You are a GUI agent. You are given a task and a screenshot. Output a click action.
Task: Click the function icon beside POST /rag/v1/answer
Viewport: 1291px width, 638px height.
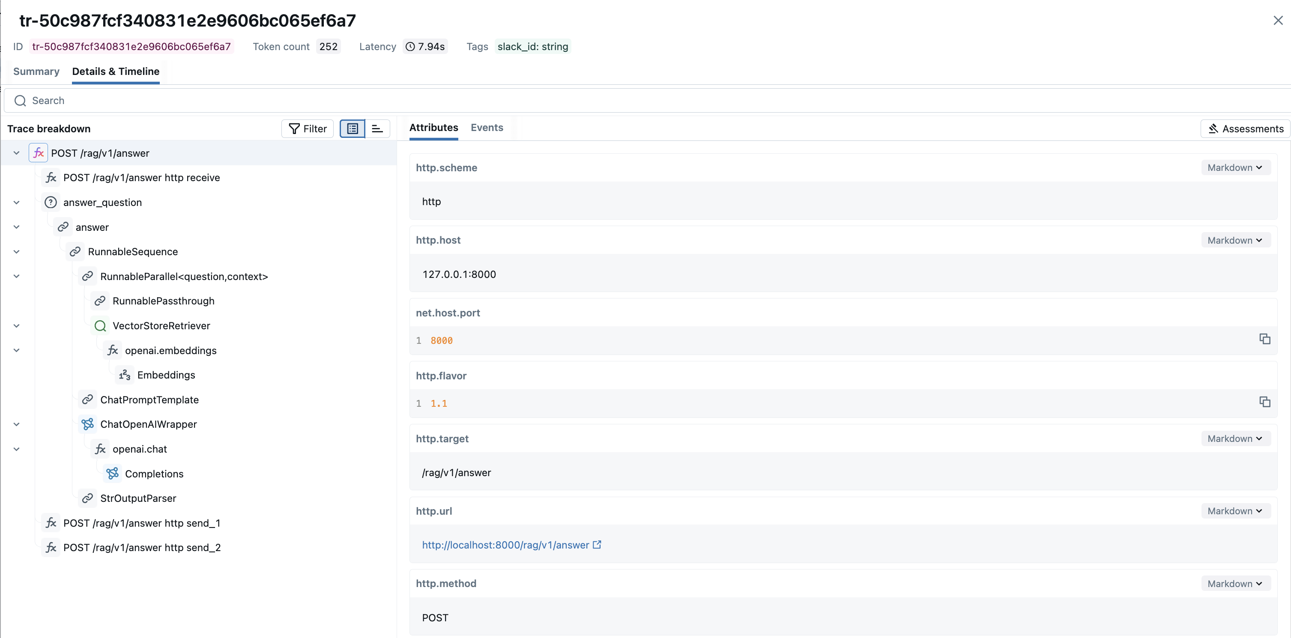[x=39, y=153]
